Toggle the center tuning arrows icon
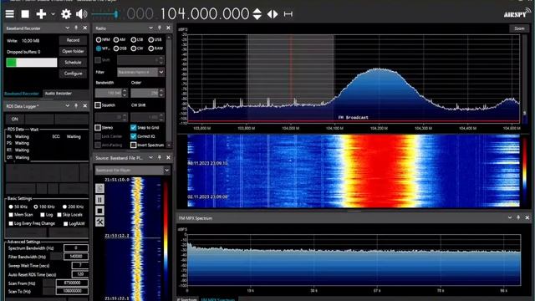Viewport: 535px width, 301px height. (273, 14)
